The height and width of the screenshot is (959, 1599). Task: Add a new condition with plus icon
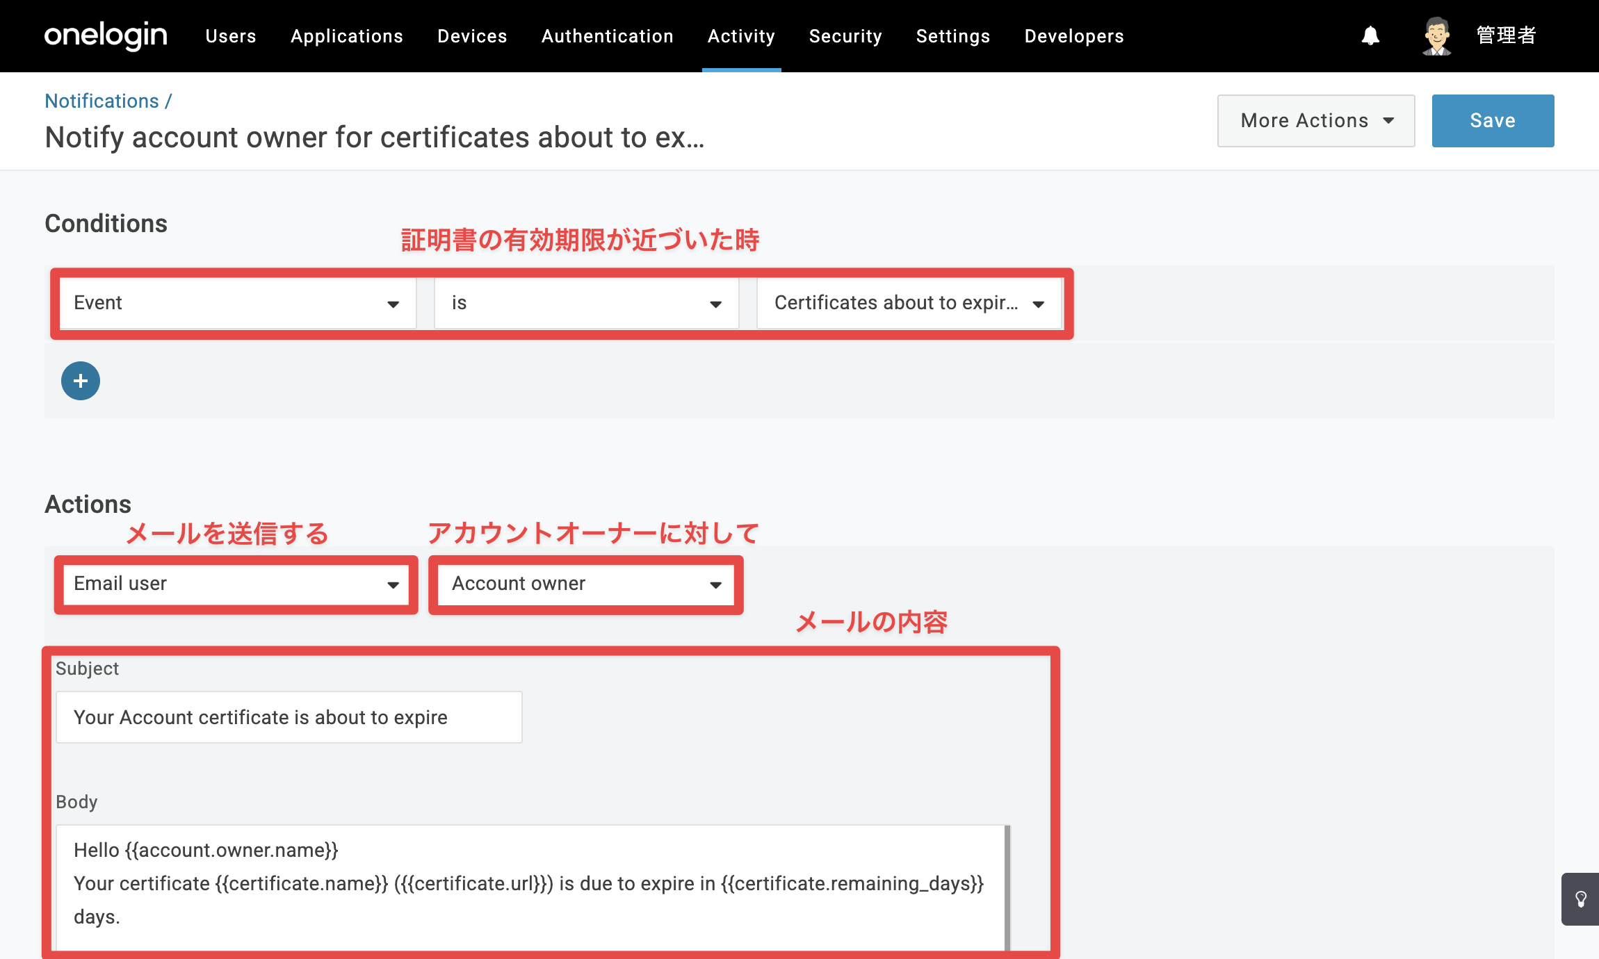(x=81, y=381)
